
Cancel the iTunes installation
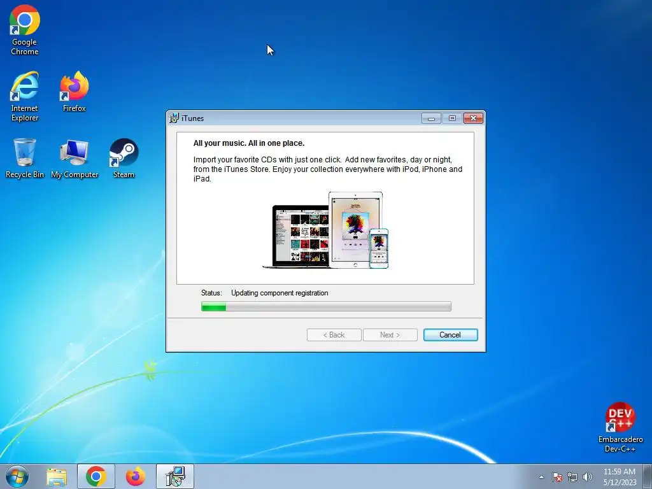(x=450, y=335)
